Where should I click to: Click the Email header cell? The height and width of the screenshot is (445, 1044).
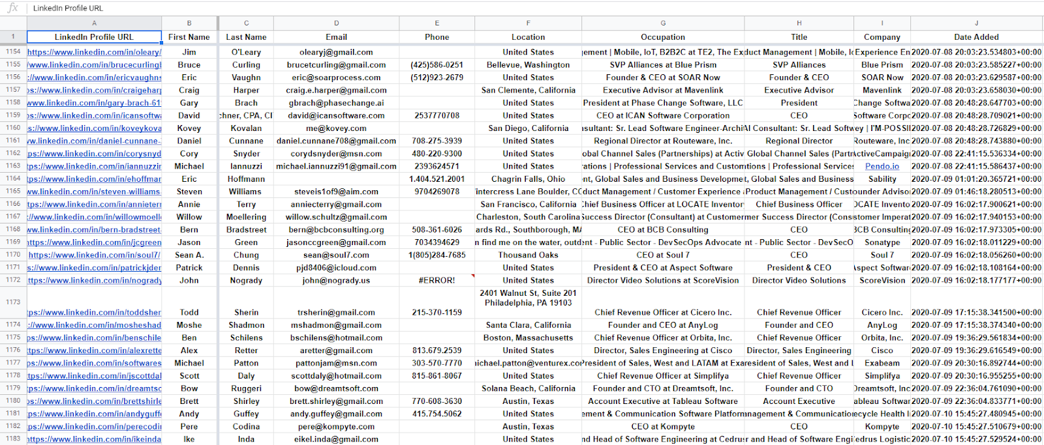(x=336, y=37)
